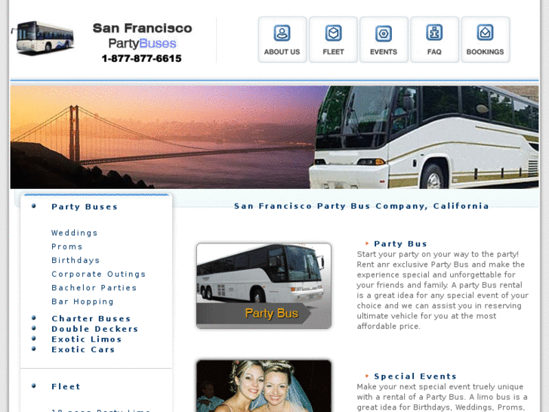Screen dimensions: 549x412
Task: Visit the Corporate Outings link
Action: point(98,274)
